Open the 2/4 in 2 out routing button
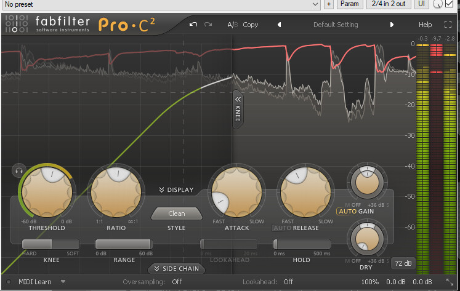The height and width of the screenshot is (291, 460). click(389, 4)
